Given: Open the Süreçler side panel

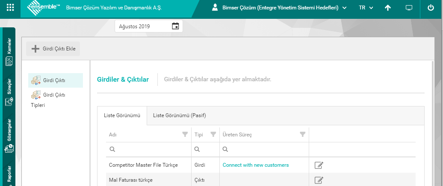Looking at the screenshot, I should point(9,92).
